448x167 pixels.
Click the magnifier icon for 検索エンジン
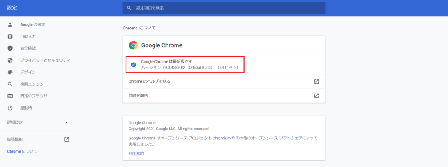pyautogui.click(x=10, y=84)
